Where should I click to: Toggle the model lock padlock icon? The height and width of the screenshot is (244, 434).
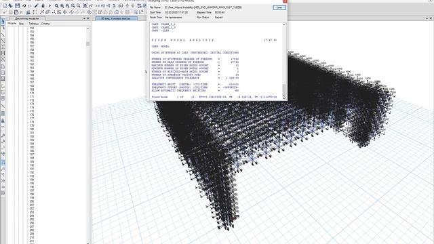click(43, 6)
